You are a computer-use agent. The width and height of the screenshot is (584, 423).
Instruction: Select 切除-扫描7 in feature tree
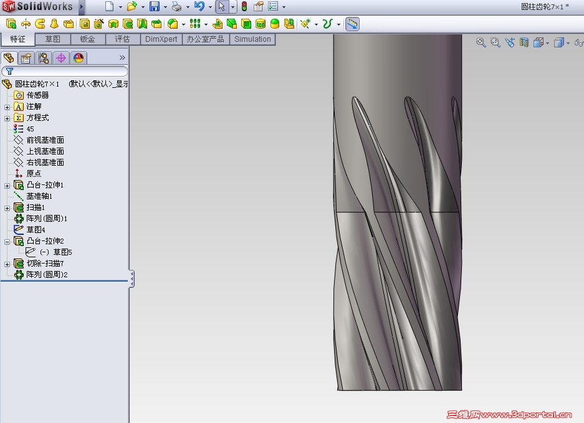tap(45, 264)
